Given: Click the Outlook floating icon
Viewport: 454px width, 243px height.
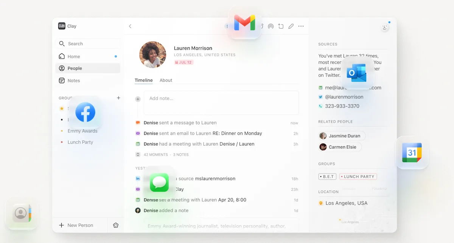Looking at the screenshot, I should point(356,73).
